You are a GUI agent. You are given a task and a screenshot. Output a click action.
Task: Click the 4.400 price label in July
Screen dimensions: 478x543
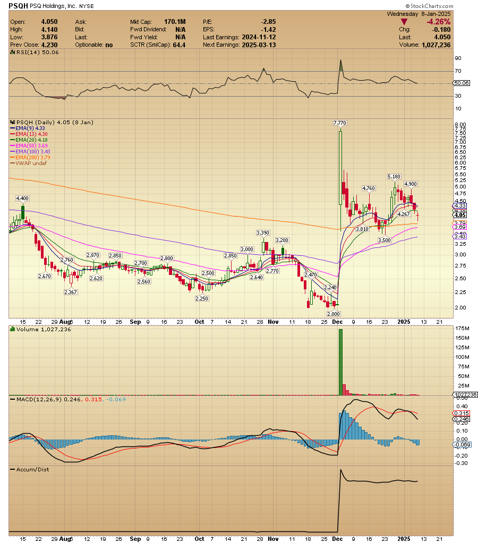(22, 199)
